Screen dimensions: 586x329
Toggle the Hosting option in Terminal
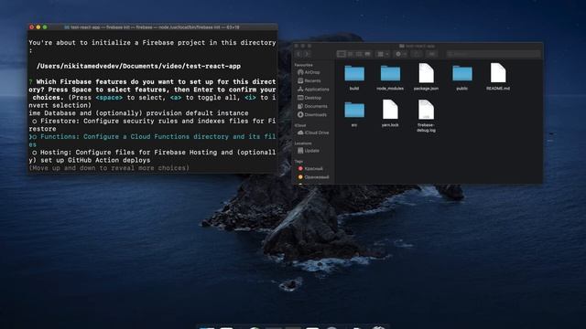click(152, 156)
